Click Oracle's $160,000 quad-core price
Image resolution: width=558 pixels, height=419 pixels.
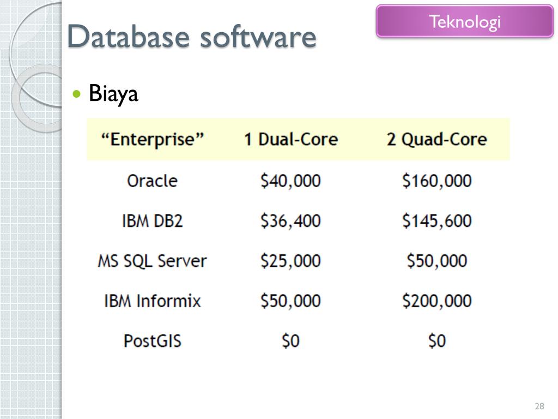click(436, 181)
